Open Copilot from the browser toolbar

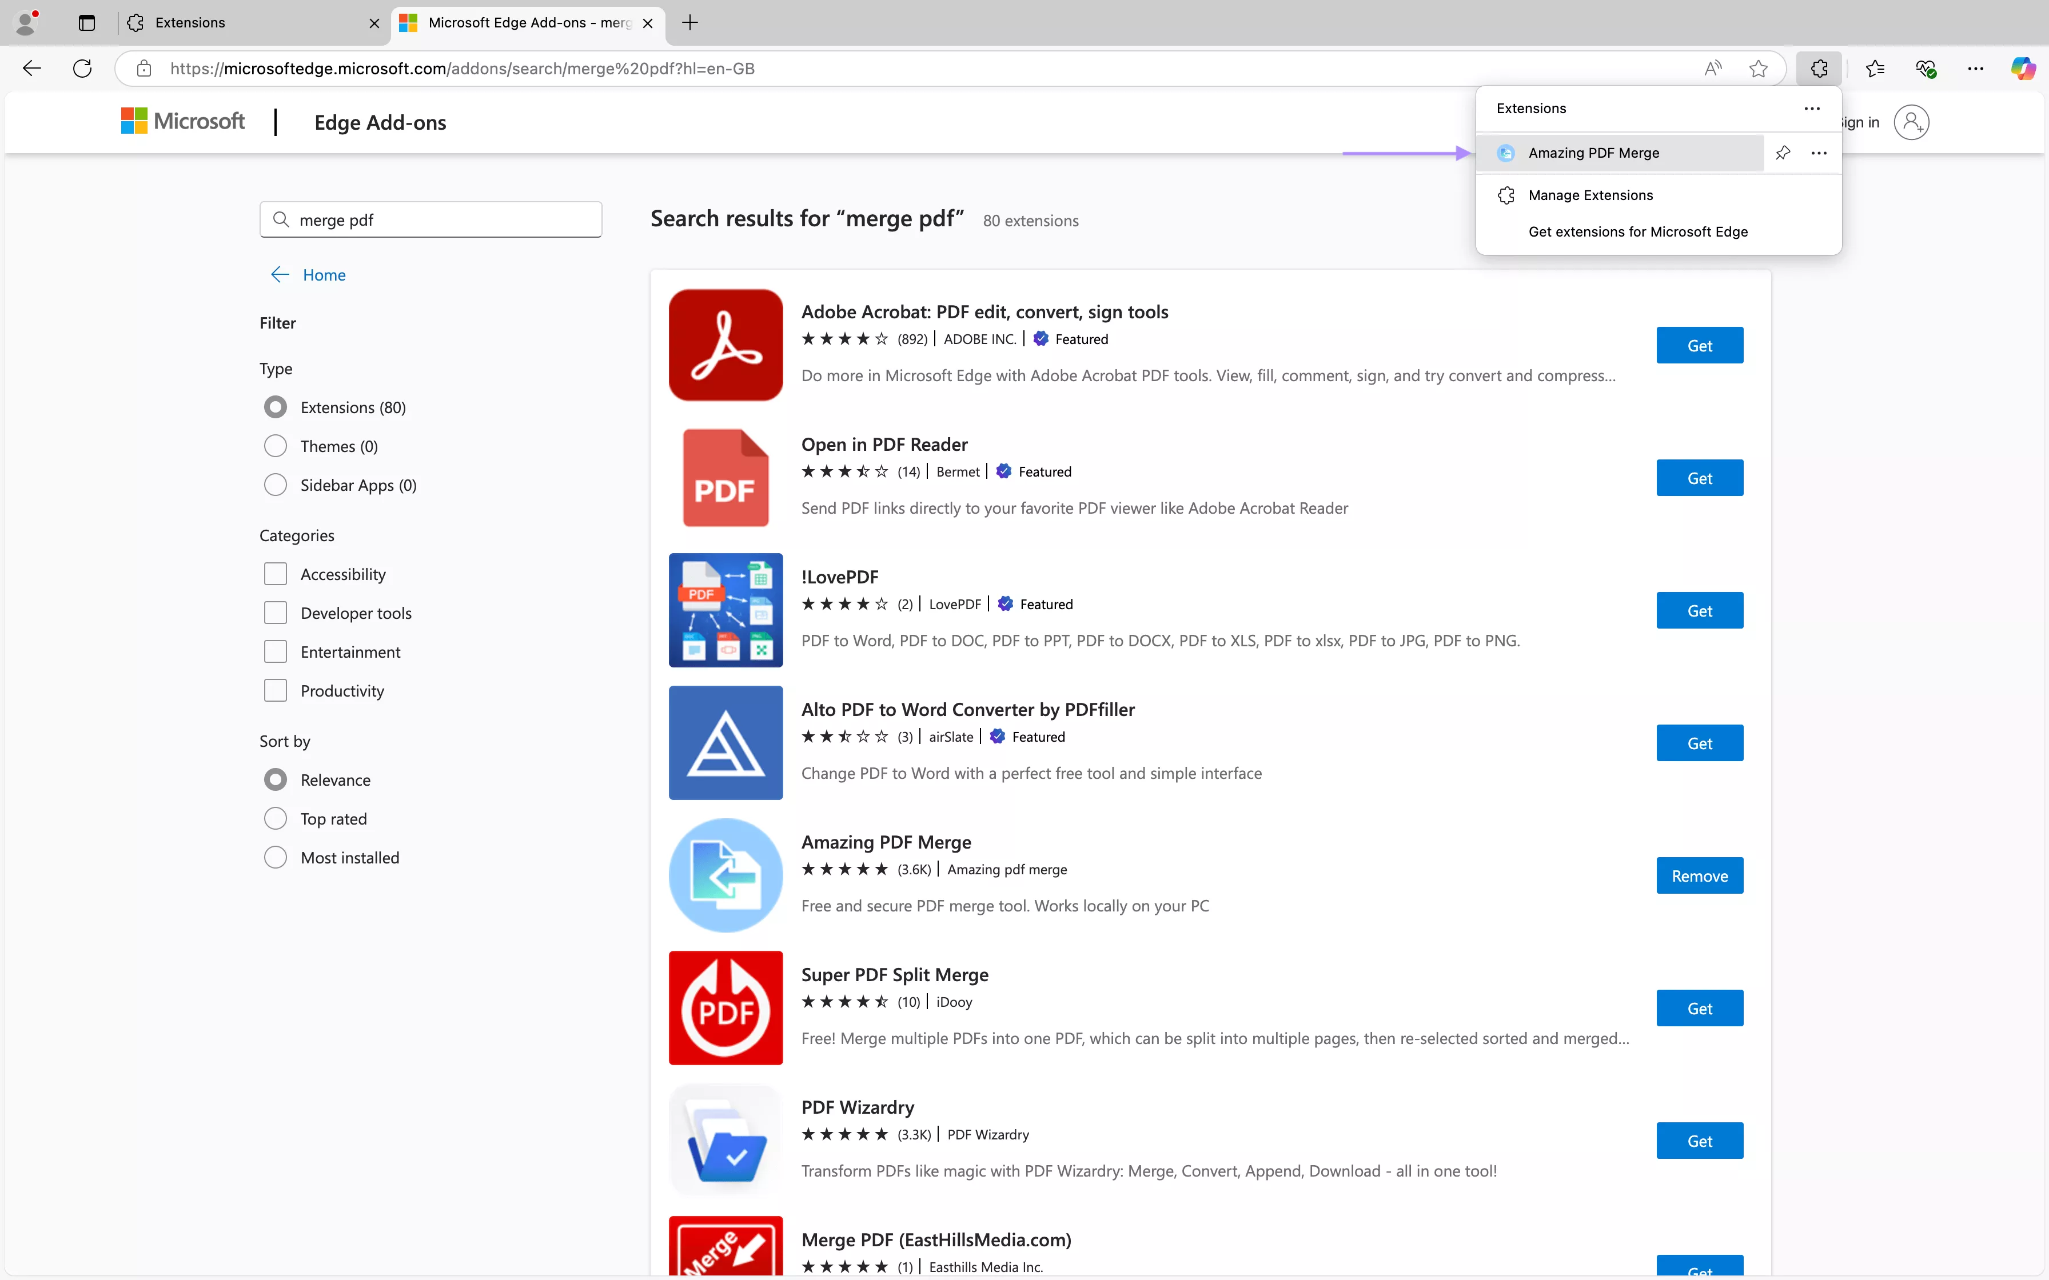pyautogui.click(x=2024, y=69)
